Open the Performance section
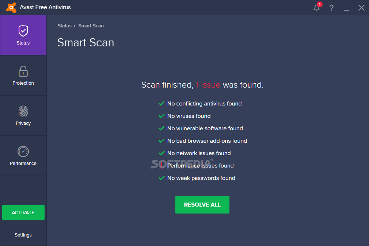This screenshot has height=246, width=369. 23,156
